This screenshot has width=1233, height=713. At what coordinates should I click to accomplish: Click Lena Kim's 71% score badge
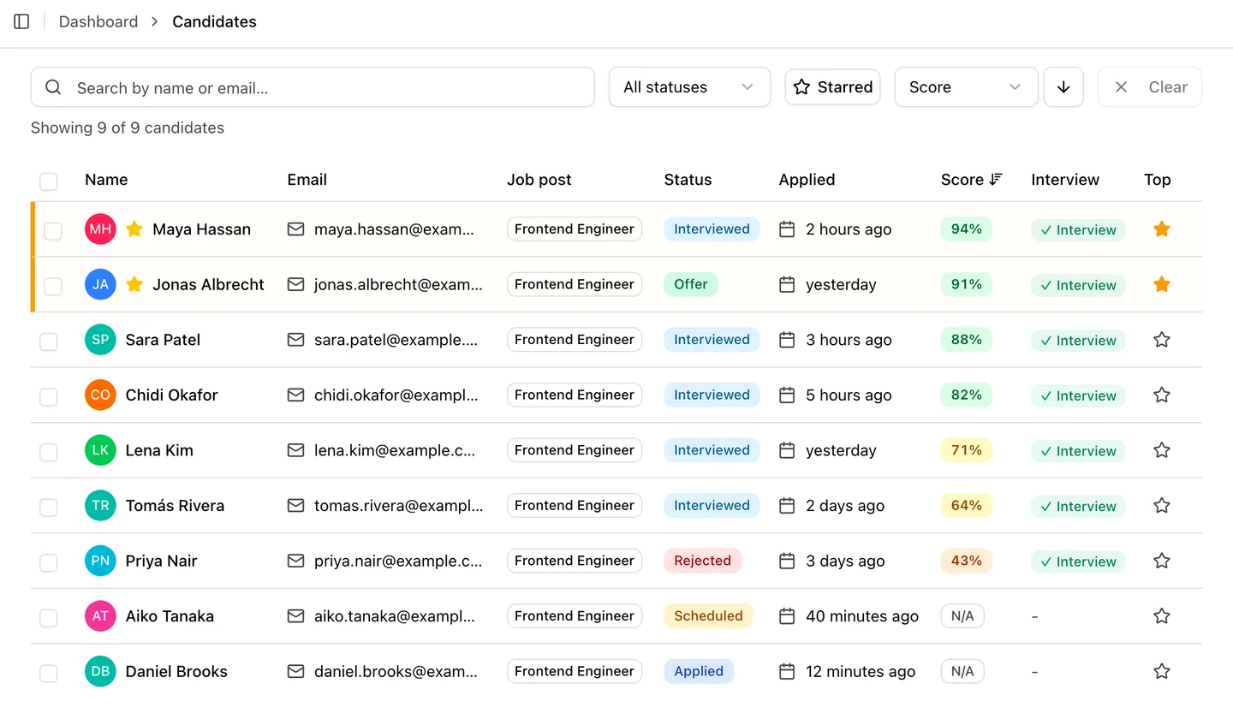pyautogui.click(x=966, y=450)
